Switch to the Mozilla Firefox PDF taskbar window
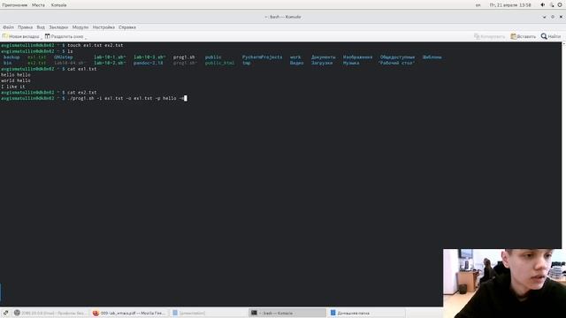 coord(129,313)
